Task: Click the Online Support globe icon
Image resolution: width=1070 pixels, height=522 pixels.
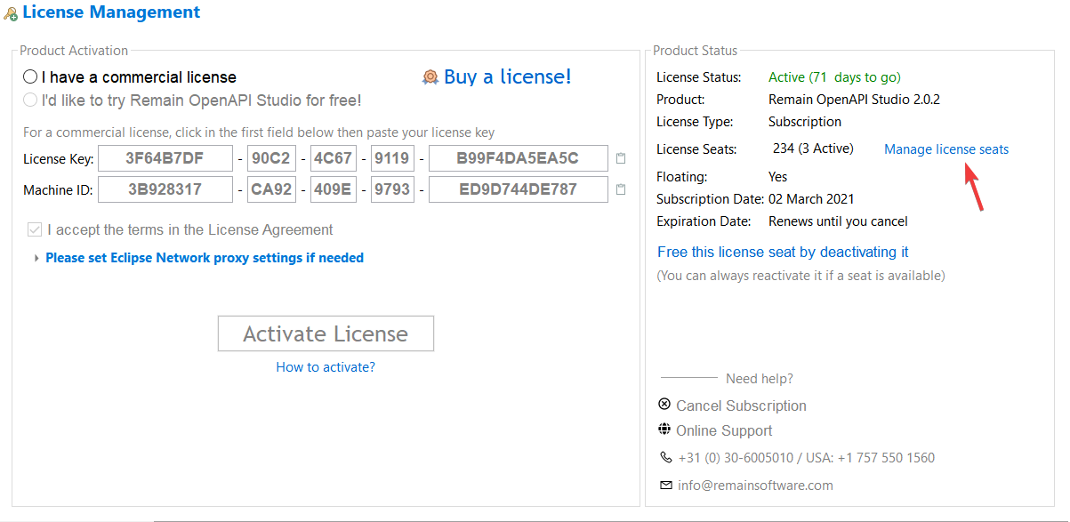Action: 664,430
